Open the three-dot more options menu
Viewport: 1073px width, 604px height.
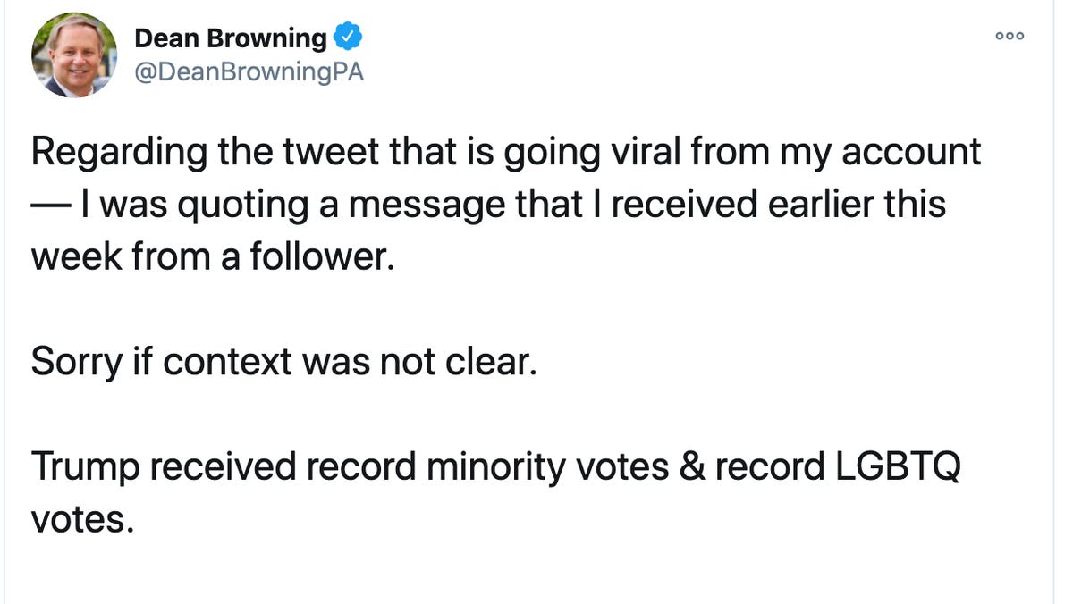1010,36
